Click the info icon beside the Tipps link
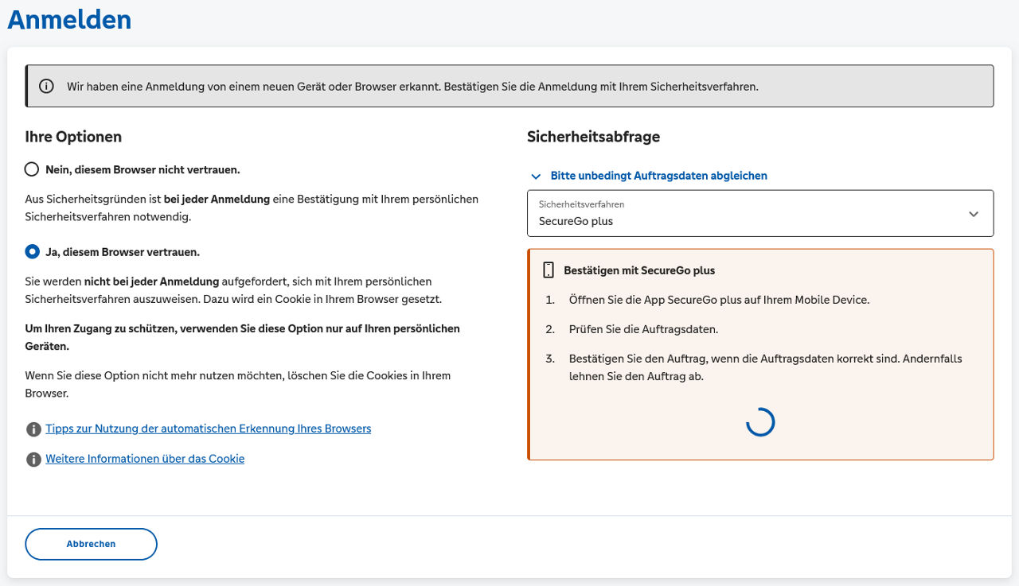Screen dimensions: 1019x586 tap(33, 429)
